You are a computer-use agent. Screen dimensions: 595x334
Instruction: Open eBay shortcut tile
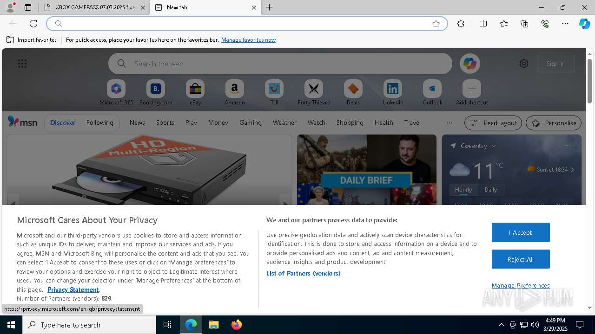point(195,93)
